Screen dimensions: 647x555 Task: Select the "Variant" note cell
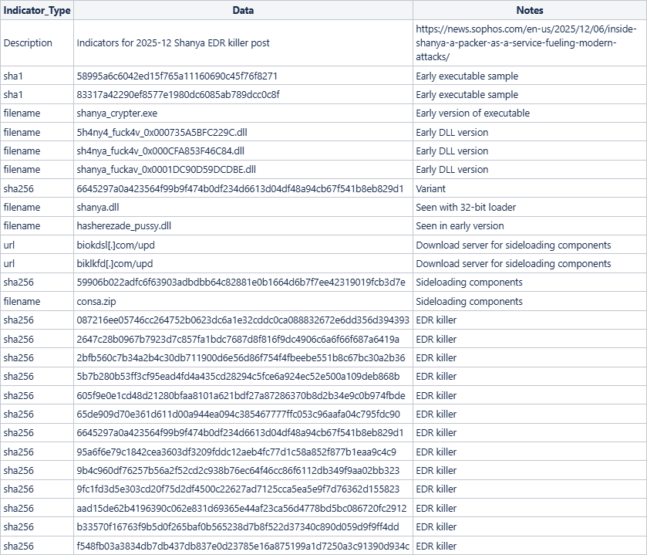point(430,188)
